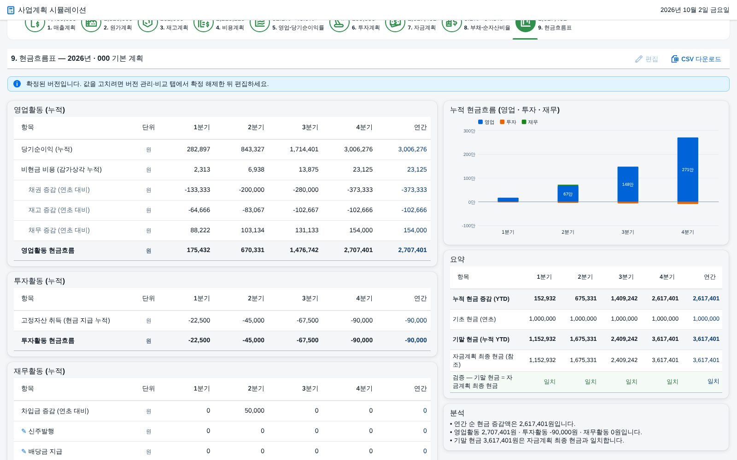Click the 연간 일치 verification cell
The height and width of the screenshot is (460, 737).
coord(713,381)
